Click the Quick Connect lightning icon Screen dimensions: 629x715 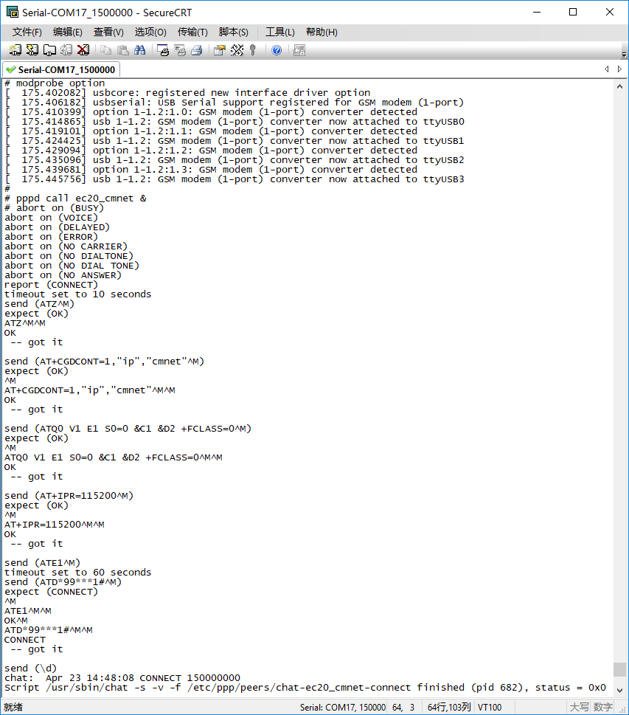coord(32,50)
